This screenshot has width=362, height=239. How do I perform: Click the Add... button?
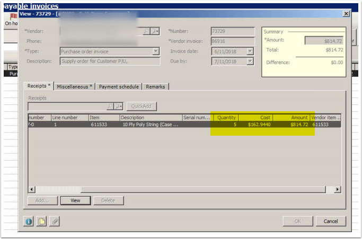(x=42, y=200)
